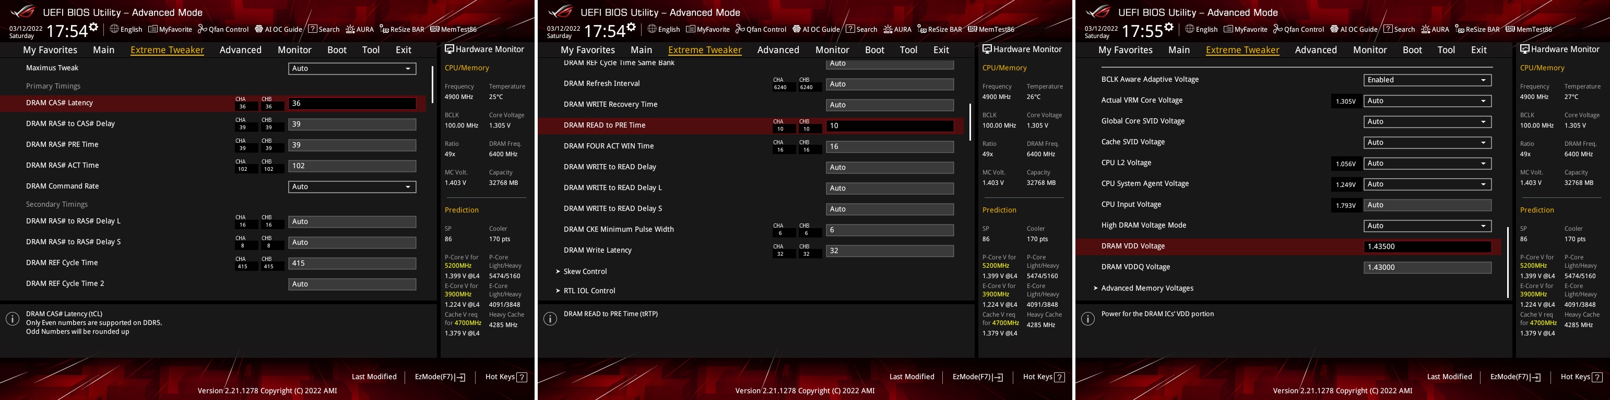
Task: Click the DRAM Write Latency field
Action: click(x=890, y=251)
